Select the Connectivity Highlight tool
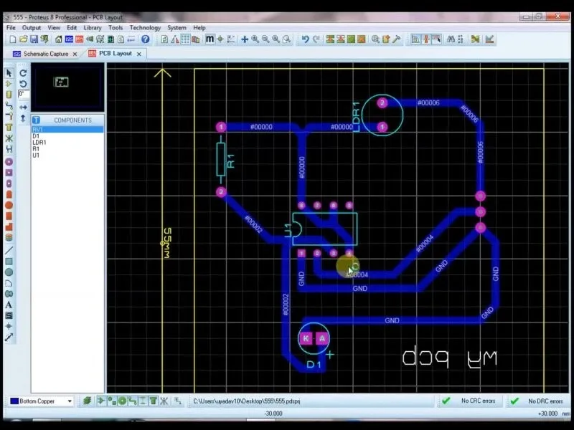Screen dimensions: 574x430 pos(9,149)
